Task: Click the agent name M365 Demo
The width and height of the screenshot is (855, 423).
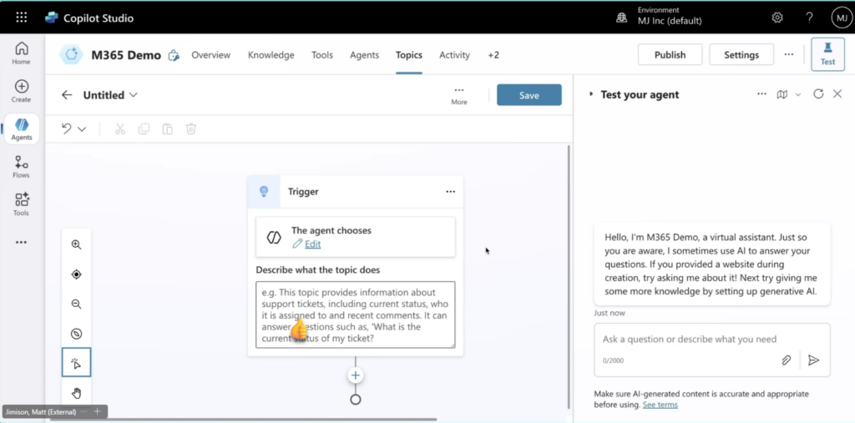Action: [x=126, y=55]
